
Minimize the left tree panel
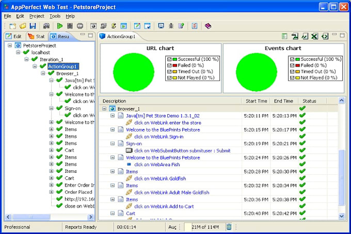click(83, 34)
